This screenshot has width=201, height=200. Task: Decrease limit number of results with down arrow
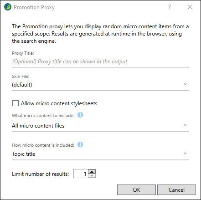click(92, 176)
